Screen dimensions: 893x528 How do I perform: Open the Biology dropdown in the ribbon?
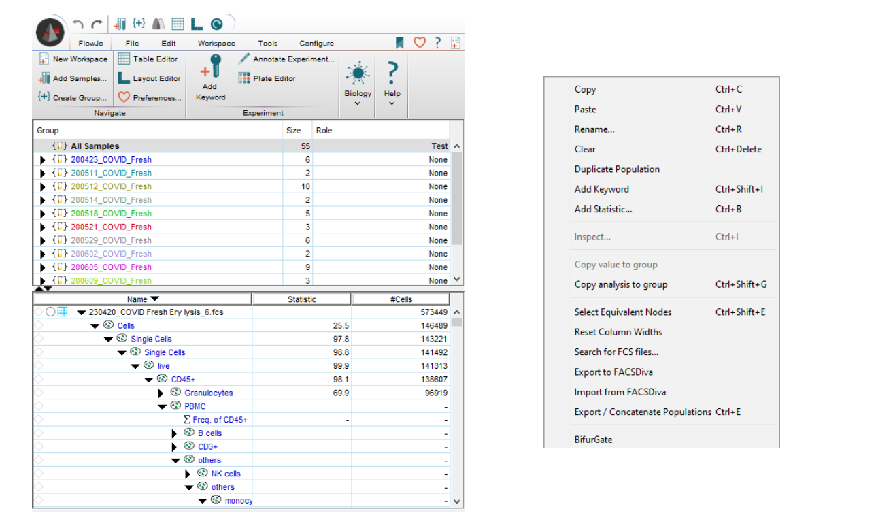358,84
